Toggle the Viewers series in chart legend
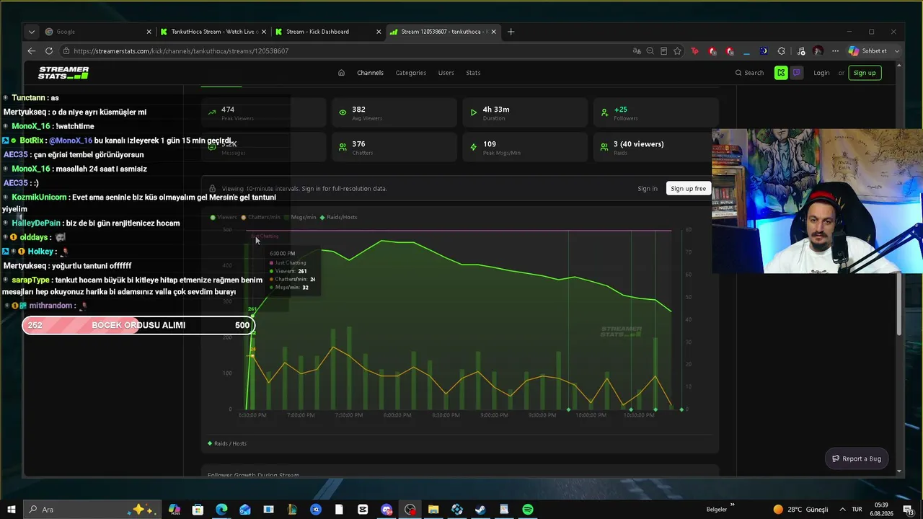Image resolution: width=923 pixels, height=519 pixels. 224,217
